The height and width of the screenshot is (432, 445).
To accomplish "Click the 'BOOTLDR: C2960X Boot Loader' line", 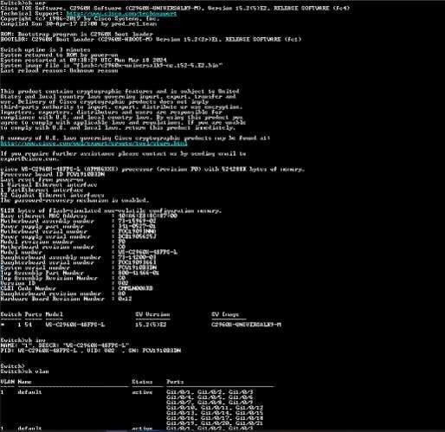I will 151,39.
